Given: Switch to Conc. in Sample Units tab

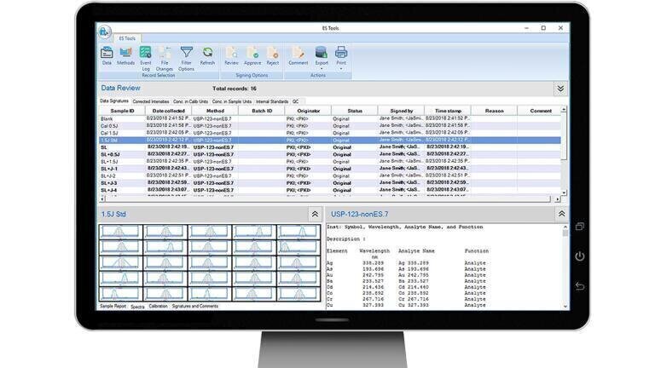Looking at the screenshot, I should click(232, 101).
